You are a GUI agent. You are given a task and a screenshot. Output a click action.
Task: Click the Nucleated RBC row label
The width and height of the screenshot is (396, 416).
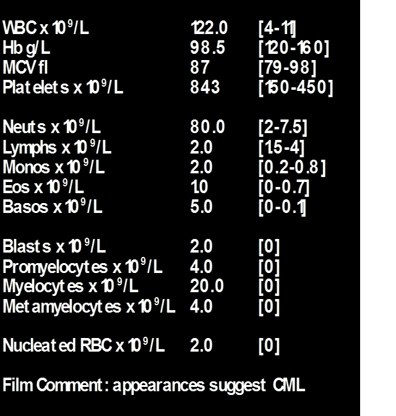point(84,346)
